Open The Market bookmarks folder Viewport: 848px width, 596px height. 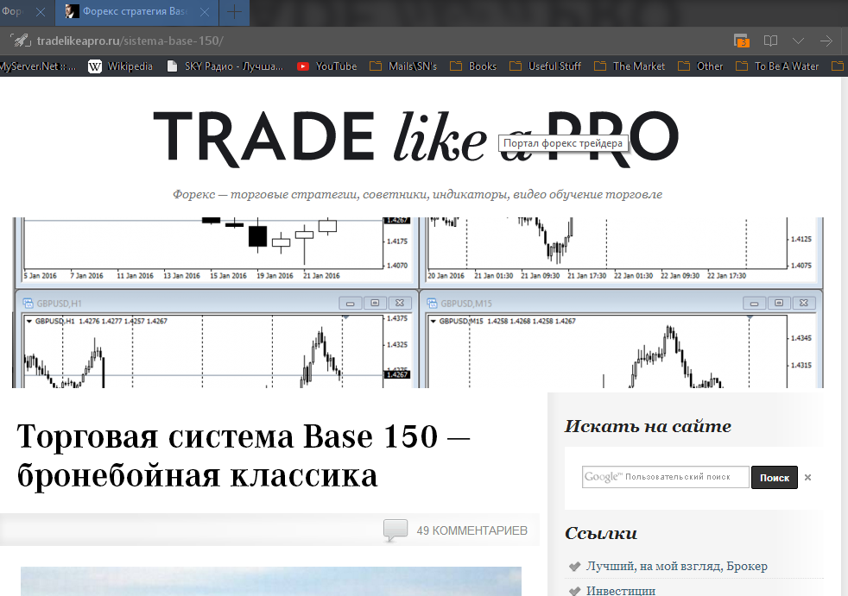pyautogui.click(x=630, y=66)
